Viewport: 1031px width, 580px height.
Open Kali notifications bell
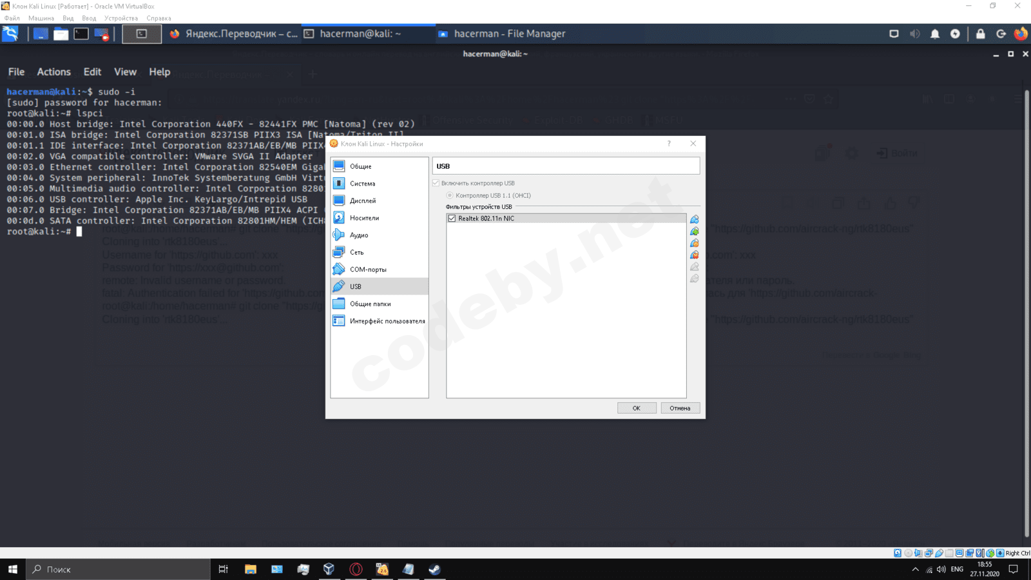(935, 34)
